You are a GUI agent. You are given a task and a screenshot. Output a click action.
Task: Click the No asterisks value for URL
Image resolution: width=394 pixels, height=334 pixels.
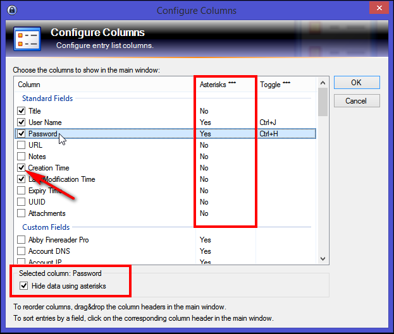click(204, 145)
